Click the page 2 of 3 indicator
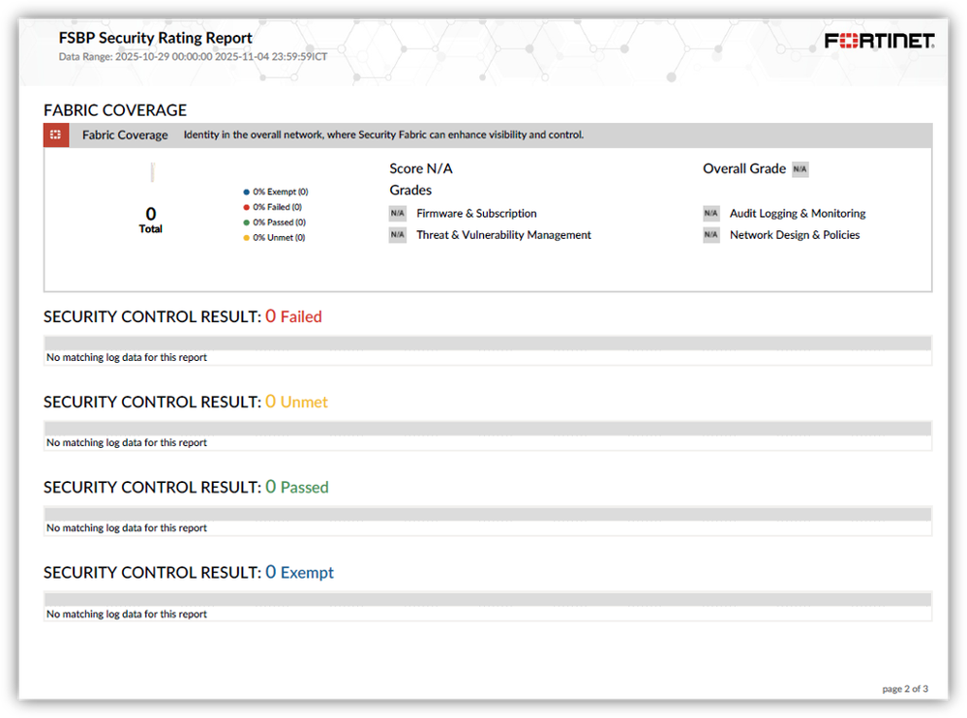Screen dimensions: 967x718 tap(904, 689)
